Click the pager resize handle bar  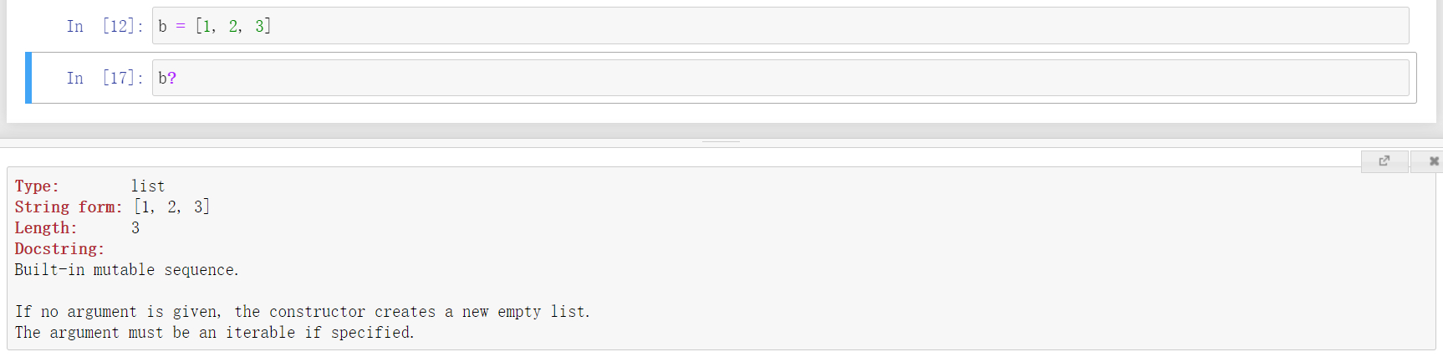(721, 142)
